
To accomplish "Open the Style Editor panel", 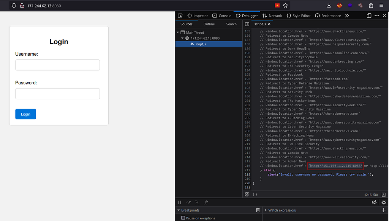I will click(x=299, y=16).
